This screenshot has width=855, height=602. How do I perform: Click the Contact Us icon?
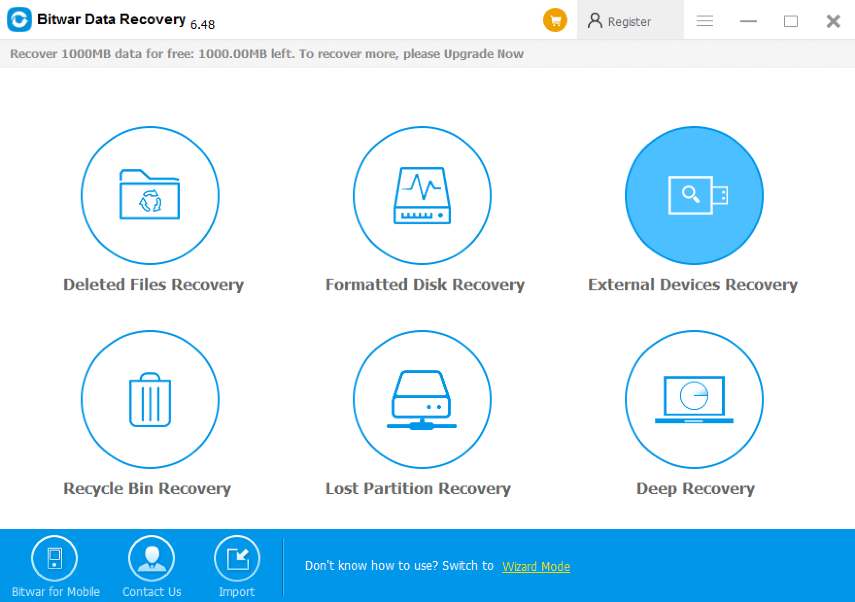point(152,558)
